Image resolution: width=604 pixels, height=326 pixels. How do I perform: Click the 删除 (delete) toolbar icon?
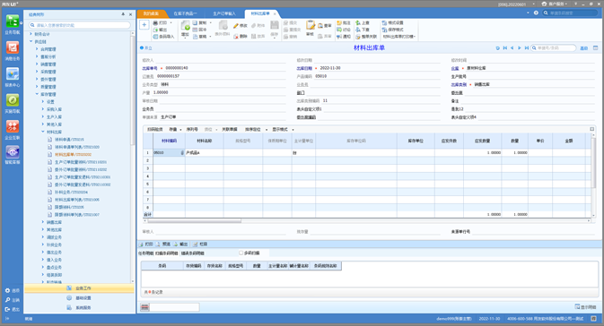(x=236, y=36)
